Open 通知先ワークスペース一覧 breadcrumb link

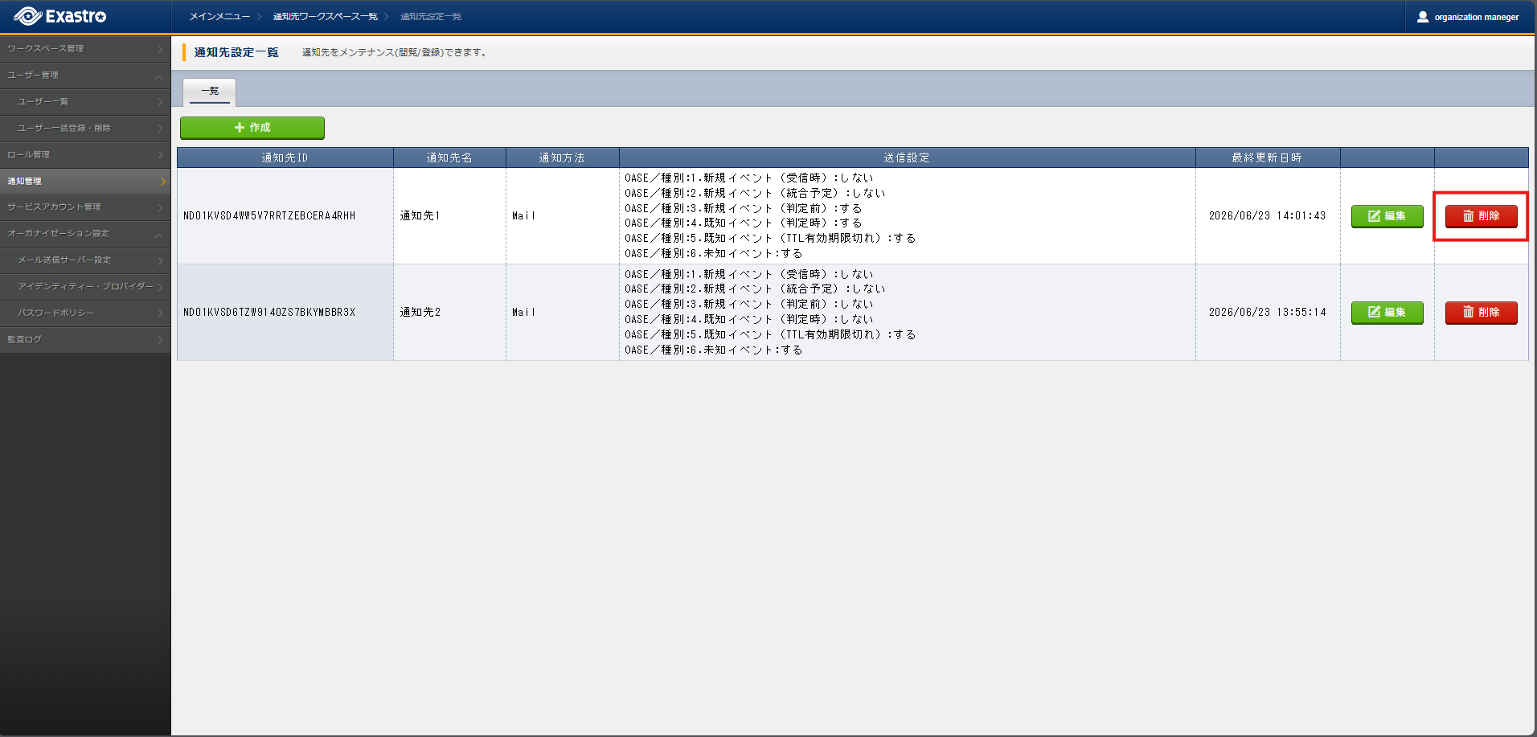coord(326,17)
